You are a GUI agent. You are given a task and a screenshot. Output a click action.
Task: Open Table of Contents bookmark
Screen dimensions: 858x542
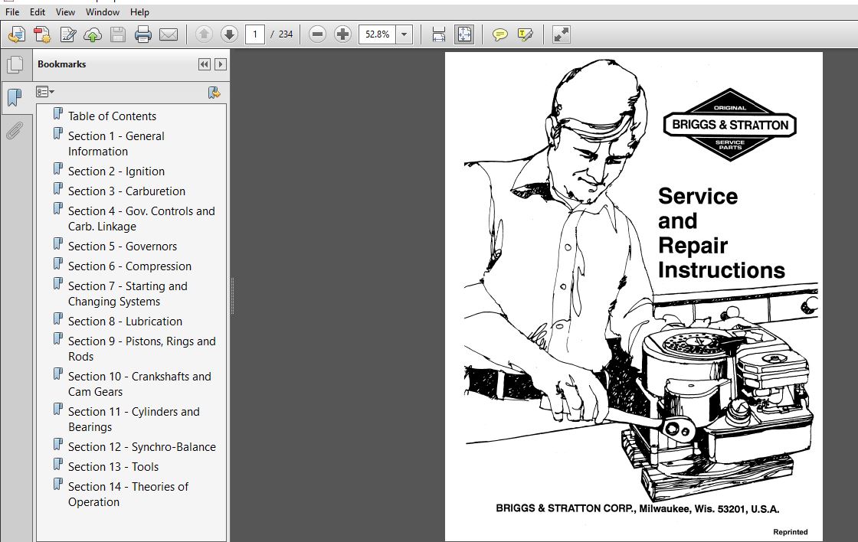pos(112,116)
